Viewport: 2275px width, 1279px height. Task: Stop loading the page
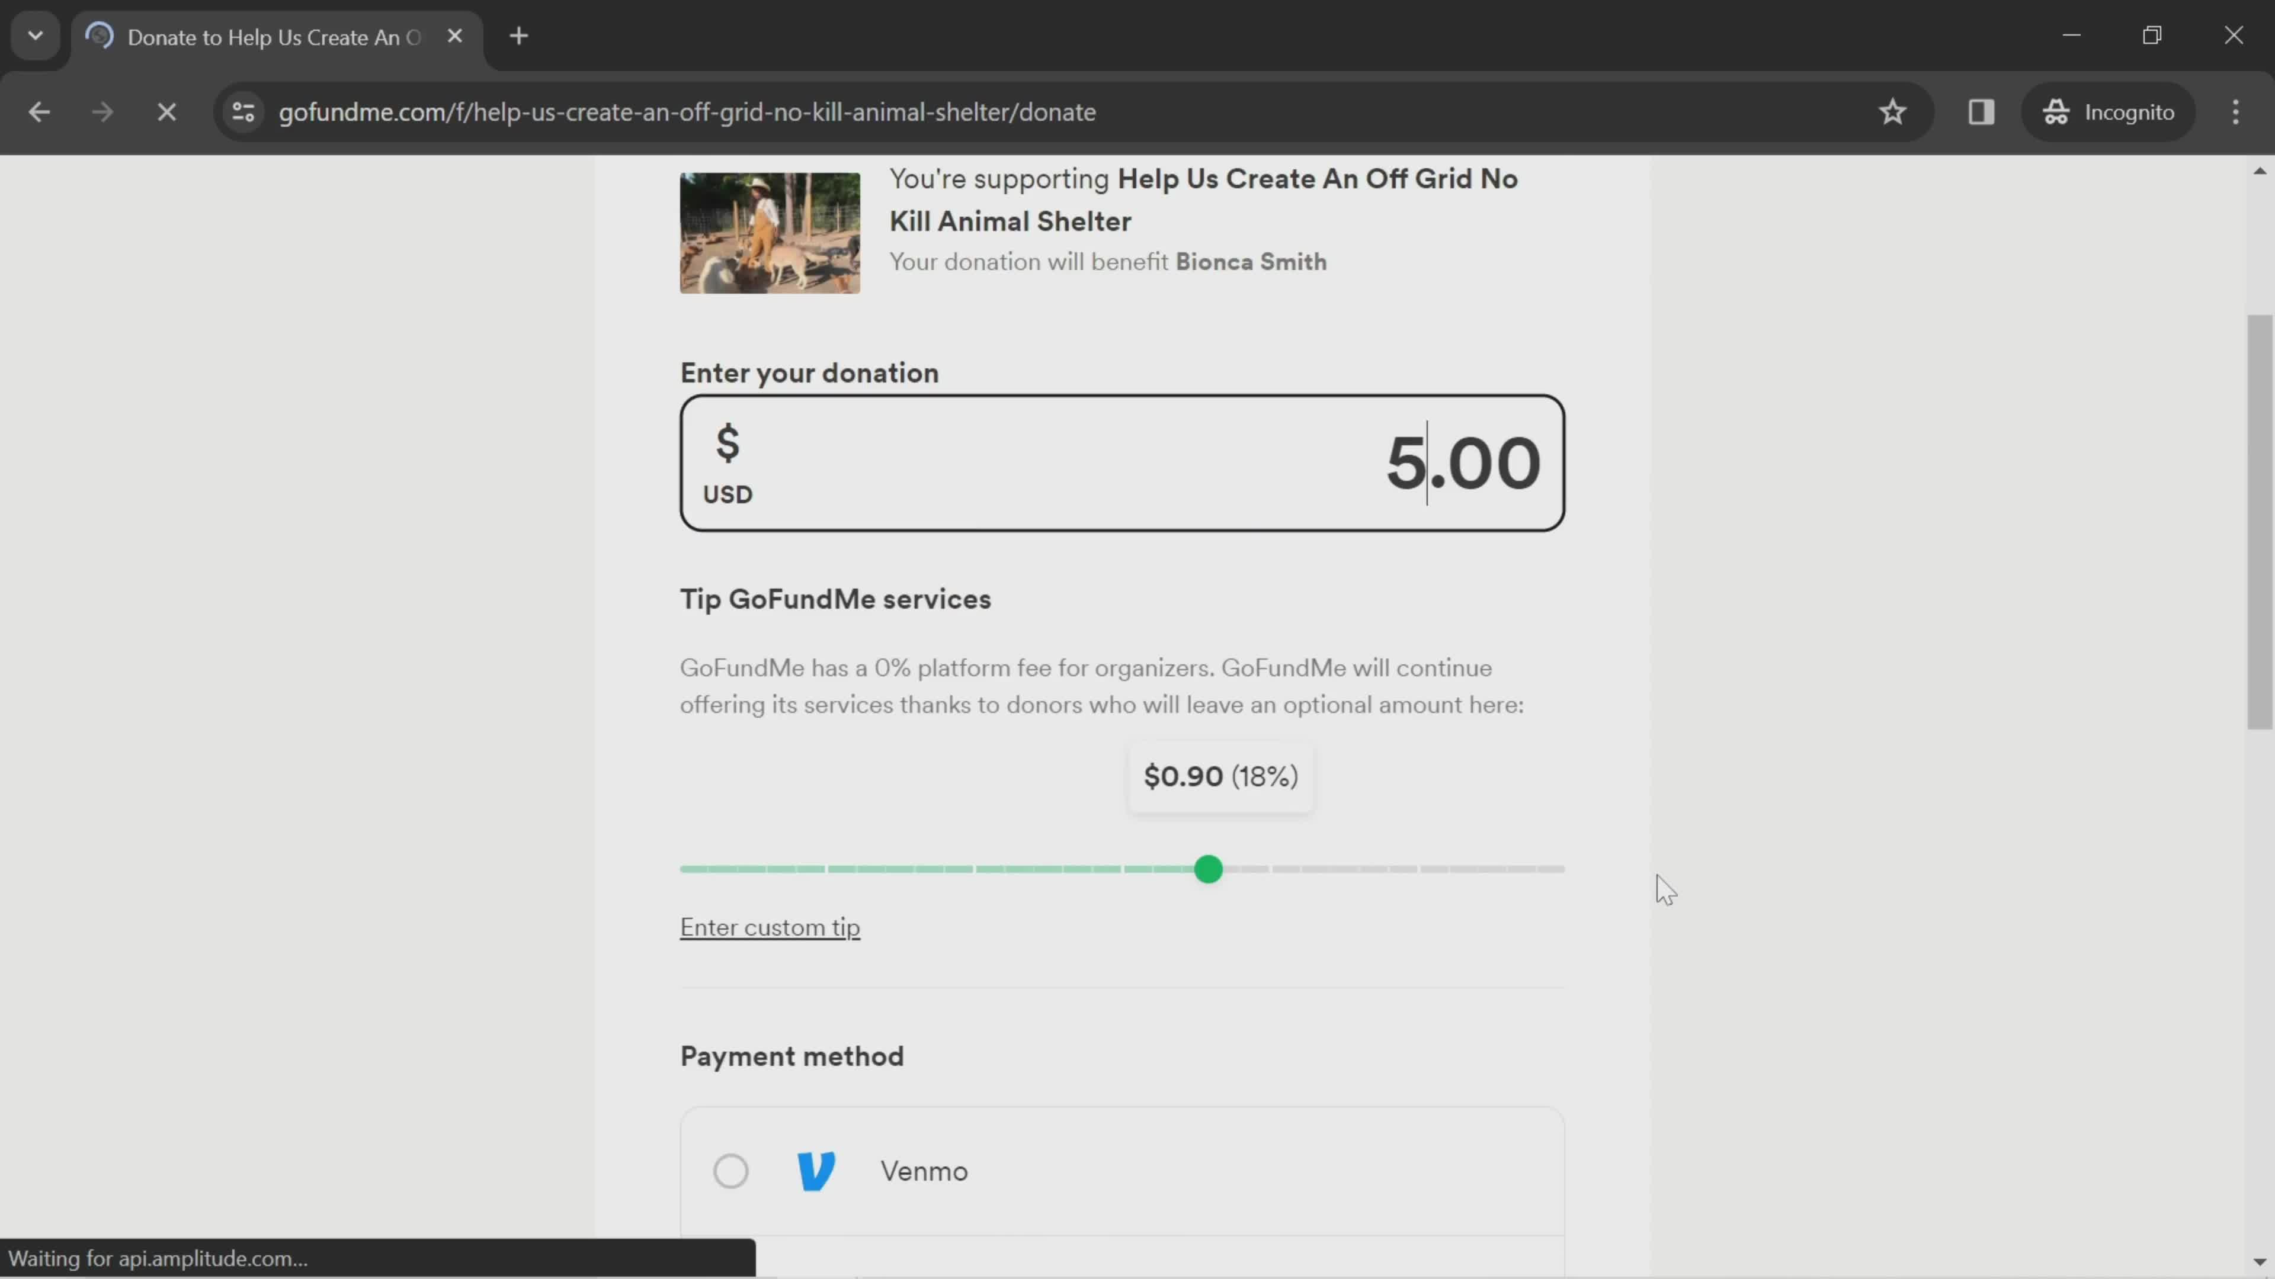[167, 112]
